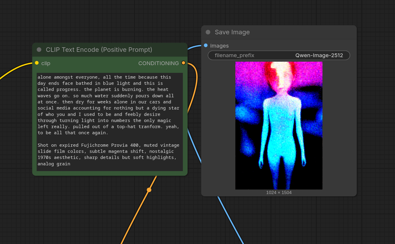Select the Save Image node title

[232, 32]
